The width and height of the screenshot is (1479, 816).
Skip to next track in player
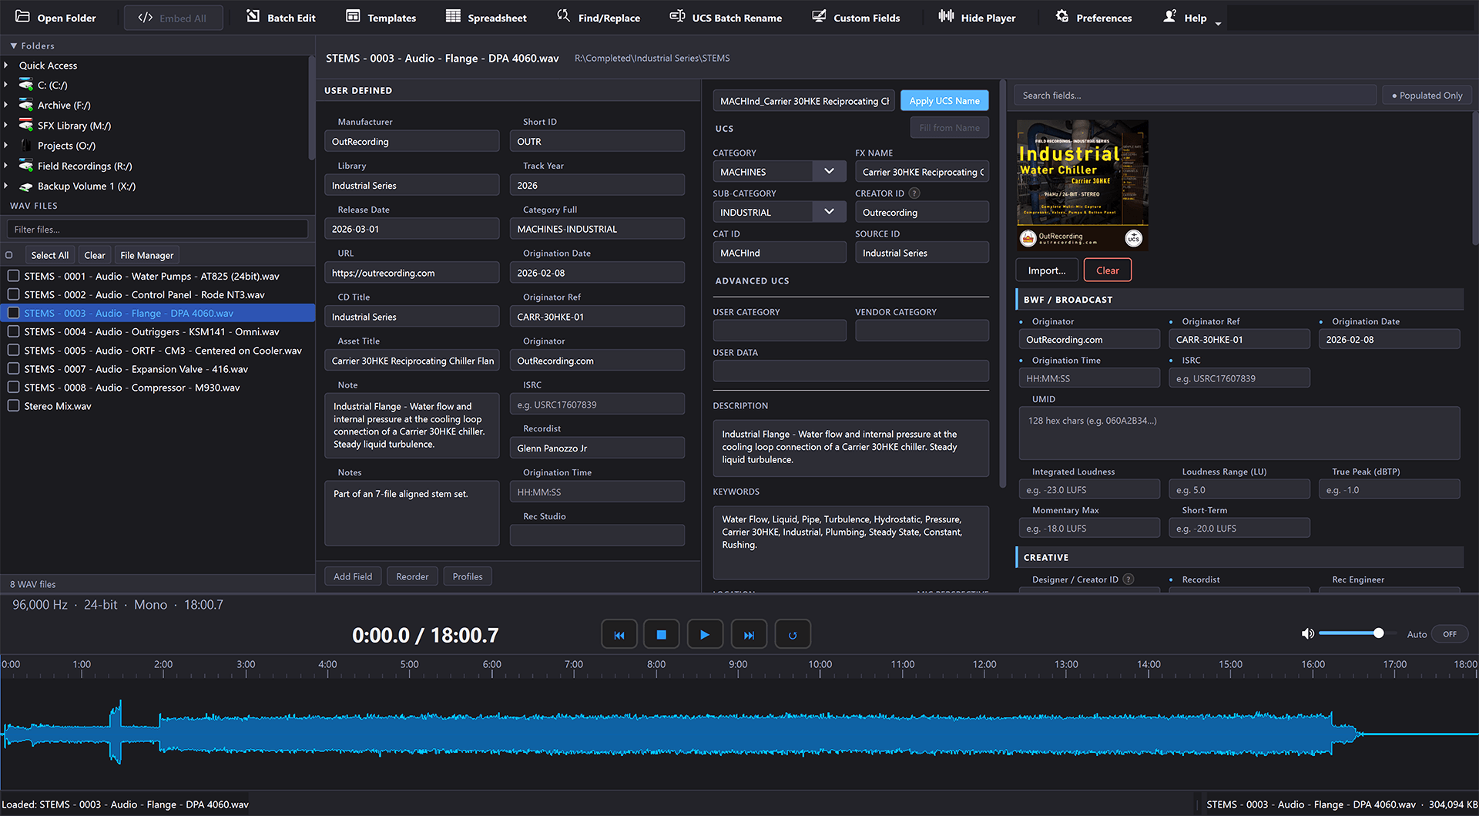pos(749,635)
